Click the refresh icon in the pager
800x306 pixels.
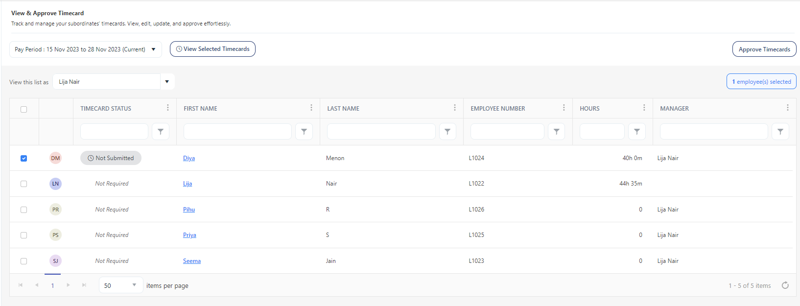(x=785, y=285)
